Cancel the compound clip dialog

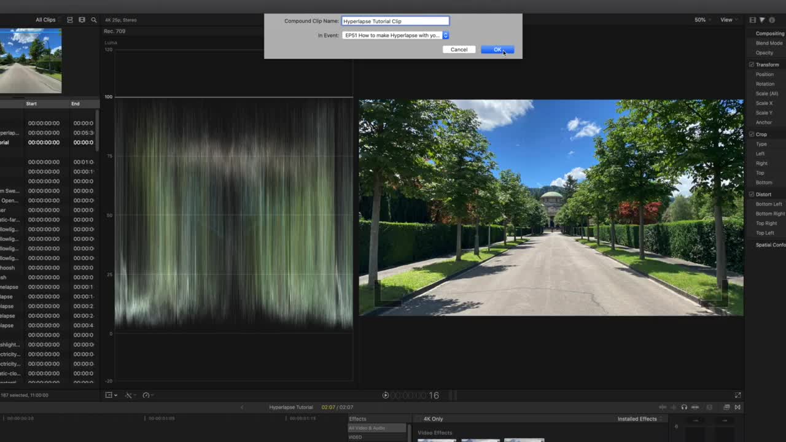[459, 50]
